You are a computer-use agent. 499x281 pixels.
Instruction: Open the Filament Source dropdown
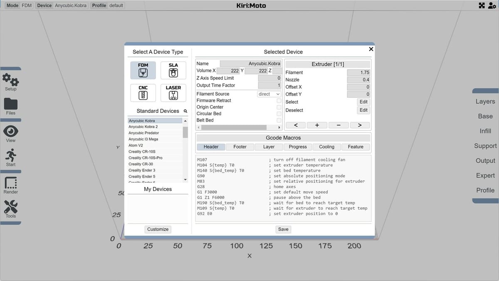(x=269, y=94)
